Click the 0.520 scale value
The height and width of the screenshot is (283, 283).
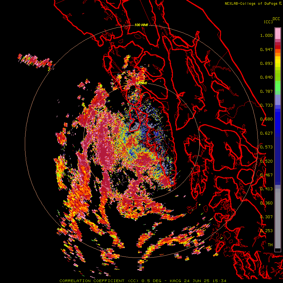click(x=266, y=161)
